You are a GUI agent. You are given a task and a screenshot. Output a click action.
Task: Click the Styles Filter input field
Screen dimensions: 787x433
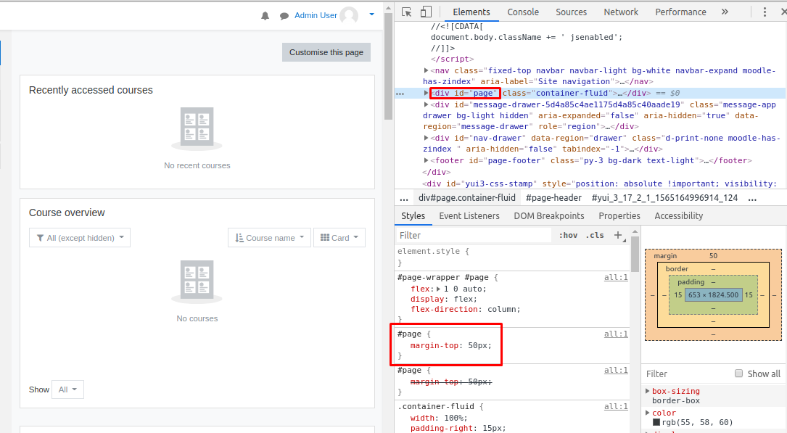tap(474, 235)
